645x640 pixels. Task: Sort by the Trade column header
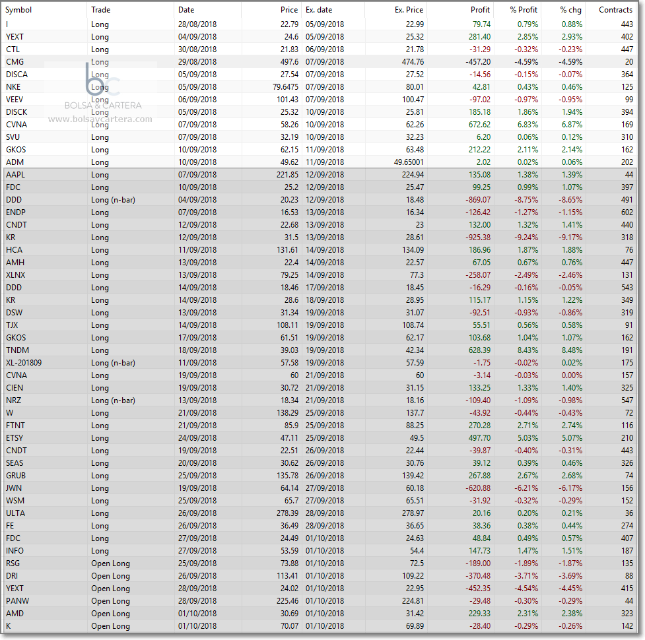tap(101, 10)
